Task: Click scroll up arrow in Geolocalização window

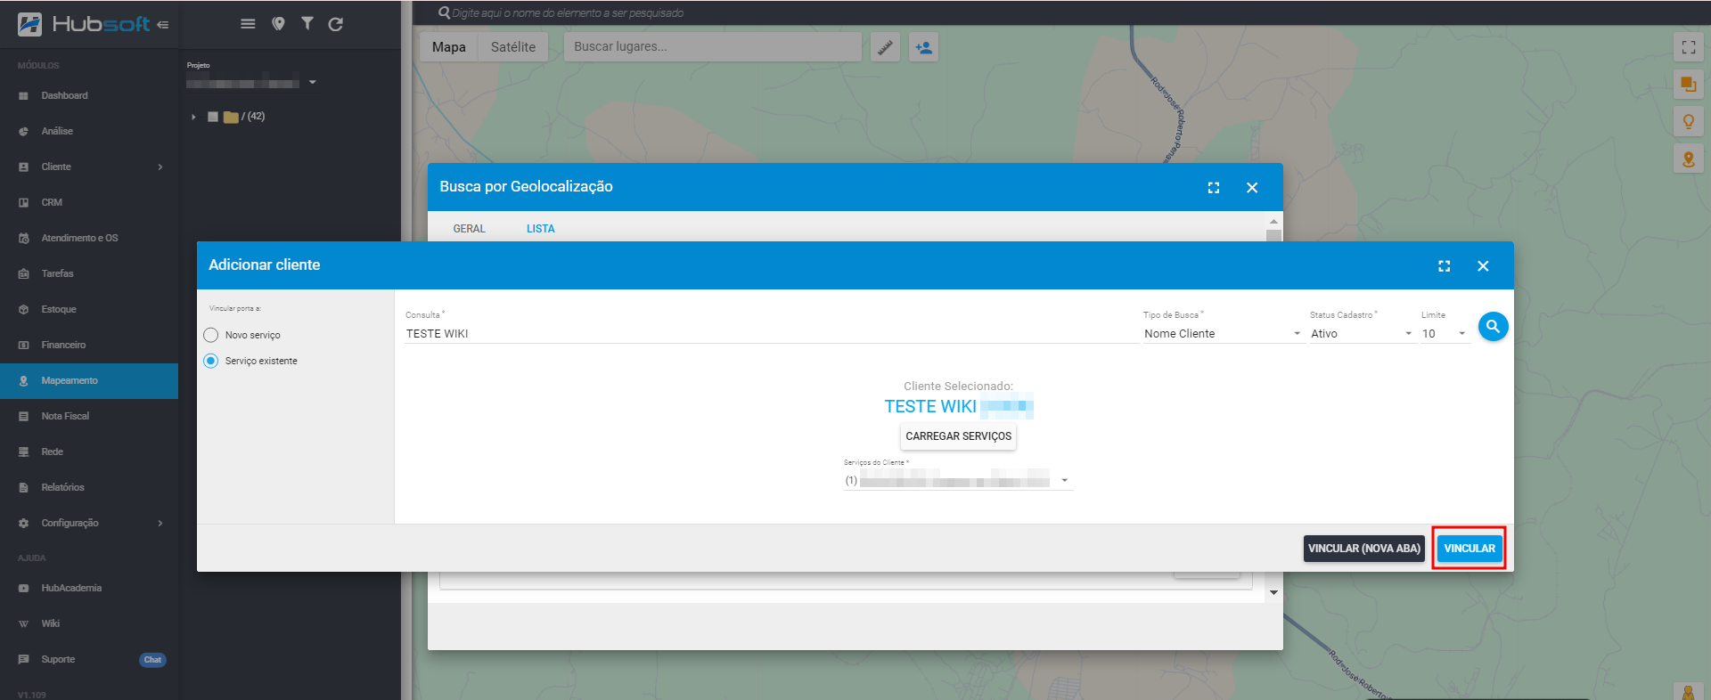Action: tap(1273, 221)
